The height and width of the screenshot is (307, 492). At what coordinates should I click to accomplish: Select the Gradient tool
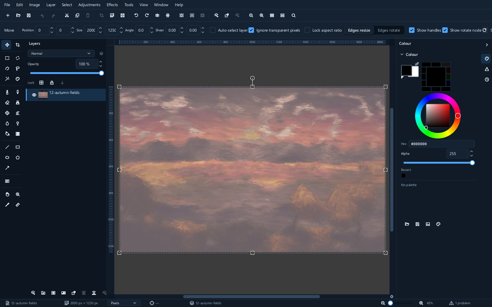[x=18, y=134]
